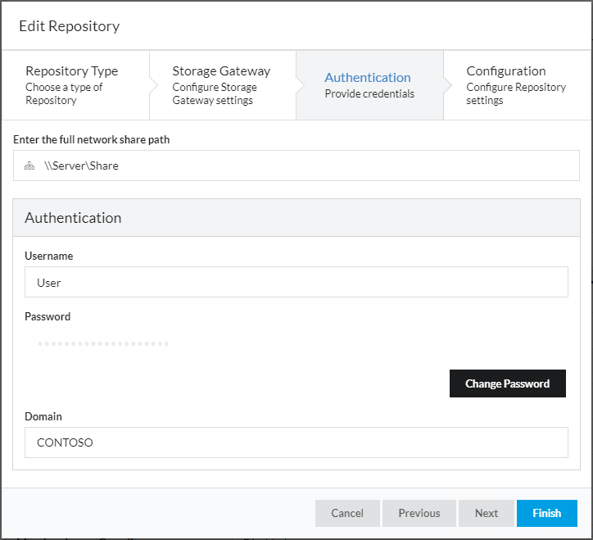
Task: Select the Authentication step tab
Action: [x=369, y=85]
